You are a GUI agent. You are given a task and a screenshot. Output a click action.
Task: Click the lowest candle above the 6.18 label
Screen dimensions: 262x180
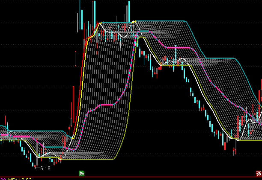pos(32,164)
